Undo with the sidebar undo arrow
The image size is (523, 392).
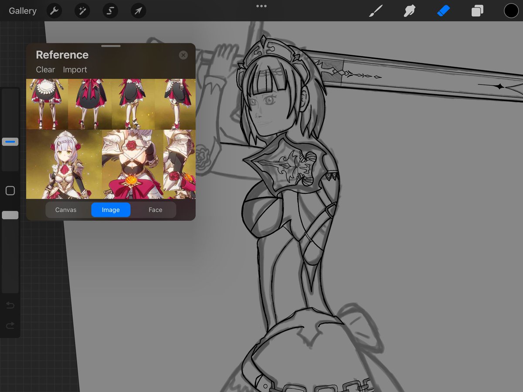10,305
